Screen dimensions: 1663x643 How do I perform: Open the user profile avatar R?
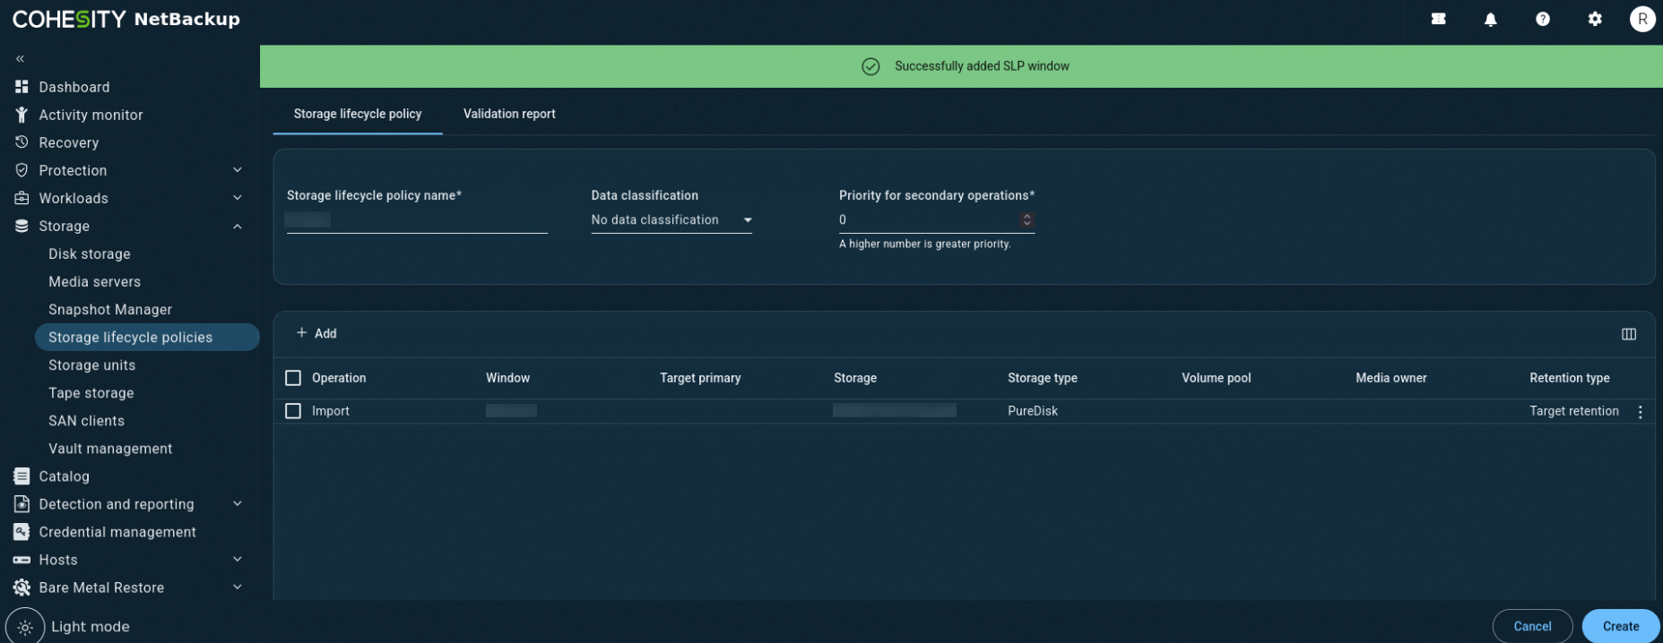pos(1642,19)
